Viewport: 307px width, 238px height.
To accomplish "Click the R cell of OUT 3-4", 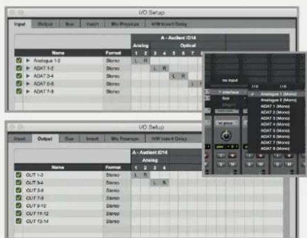I will tap(164, 183).
